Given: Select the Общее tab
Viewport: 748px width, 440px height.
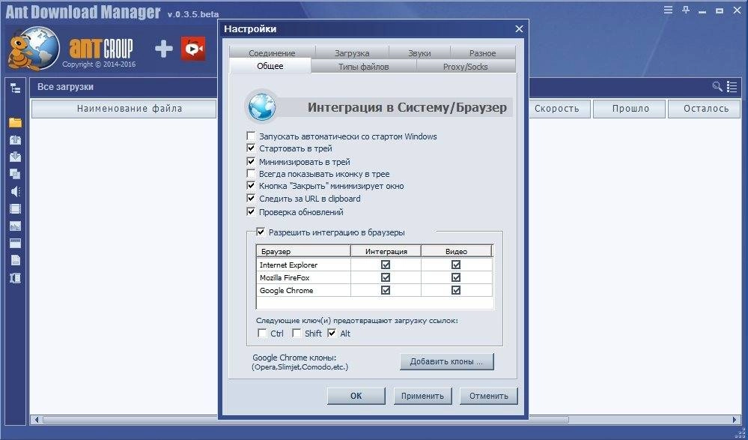Looking at the screenshot, I should pos(270,66).
